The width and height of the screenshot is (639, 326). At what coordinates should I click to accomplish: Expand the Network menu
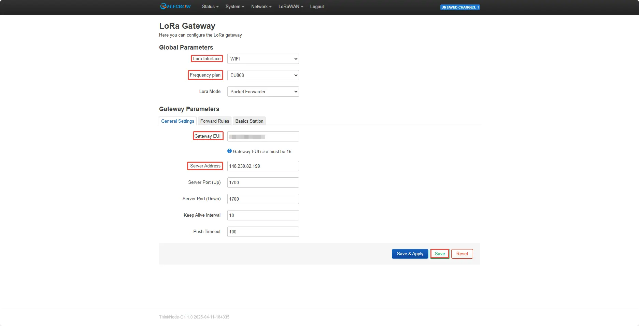[x=261, y=6]
